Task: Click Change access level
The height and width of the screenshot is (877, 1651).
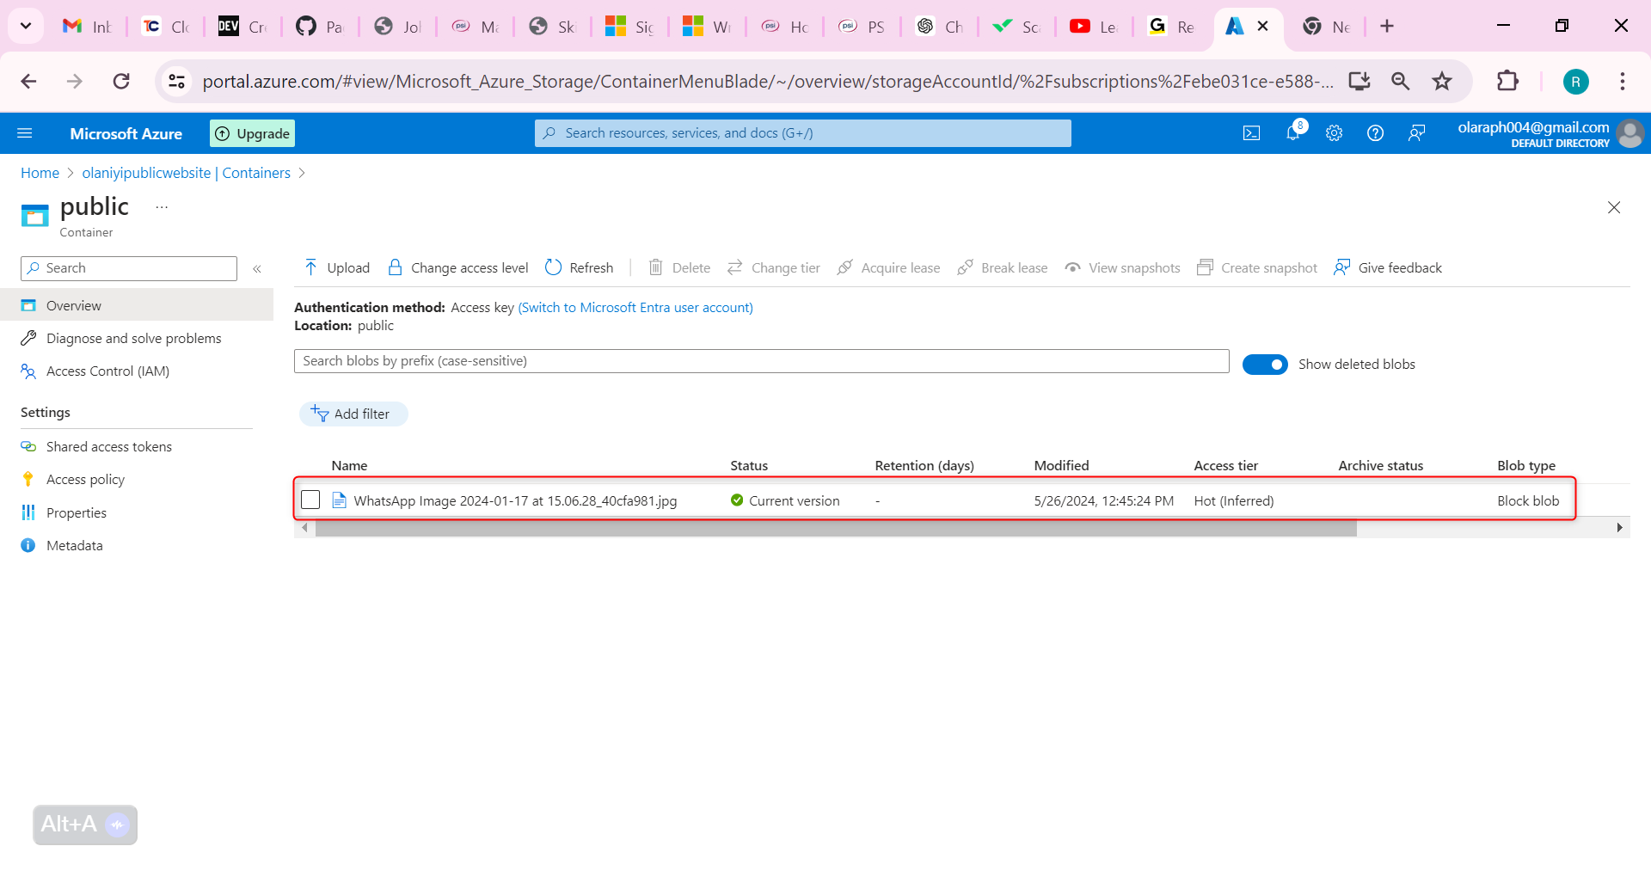Action: [x=457, y=267]
